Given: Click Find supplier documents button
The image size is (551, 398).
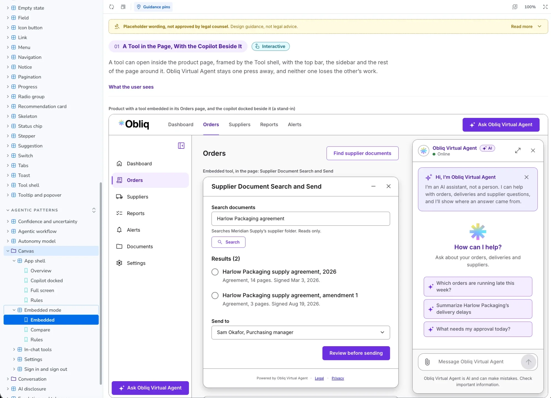Looking at the screenshot, I should point(362,153).
